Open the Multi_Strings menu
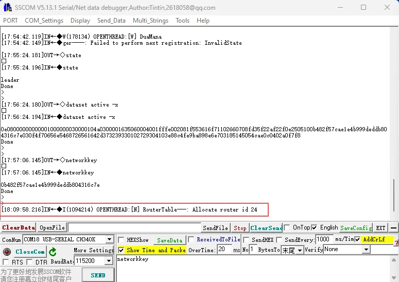 (x=150, y=21)
